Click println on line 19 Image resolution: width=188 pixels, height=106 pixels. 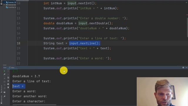tap(70, 48)
